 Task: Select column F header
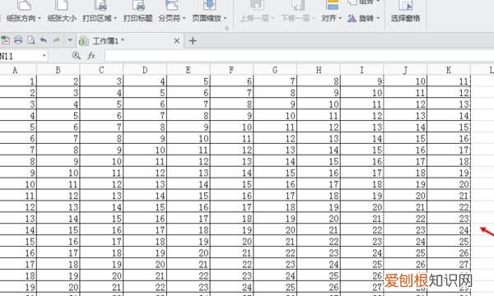[x=231, y=70]
